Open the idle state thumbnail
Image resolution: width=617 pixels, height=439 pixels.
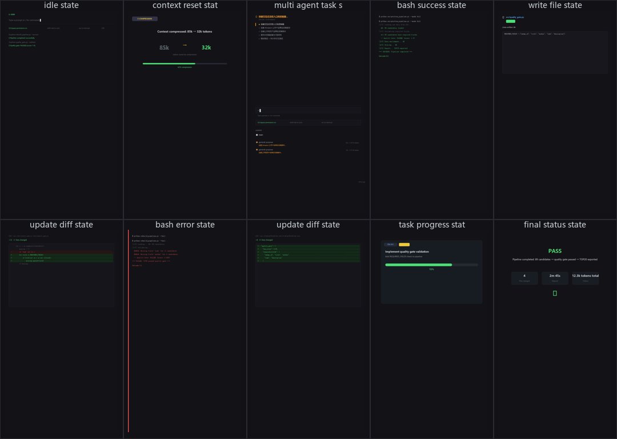click(61, 110)
